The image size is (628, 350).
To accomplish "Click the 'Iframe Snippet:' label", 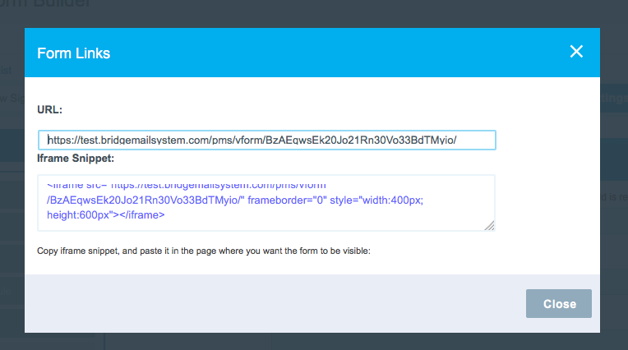I will click(76, 159).
